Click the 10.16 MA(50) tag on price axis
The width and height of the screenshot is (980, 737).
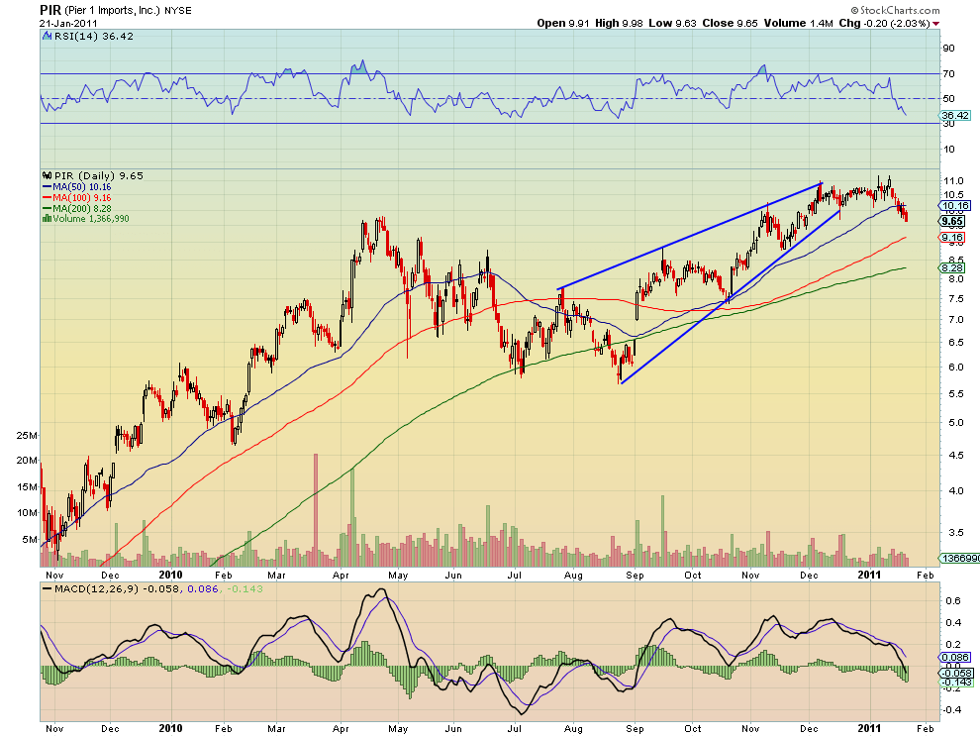pyautogui.click(x=955, y=205)
